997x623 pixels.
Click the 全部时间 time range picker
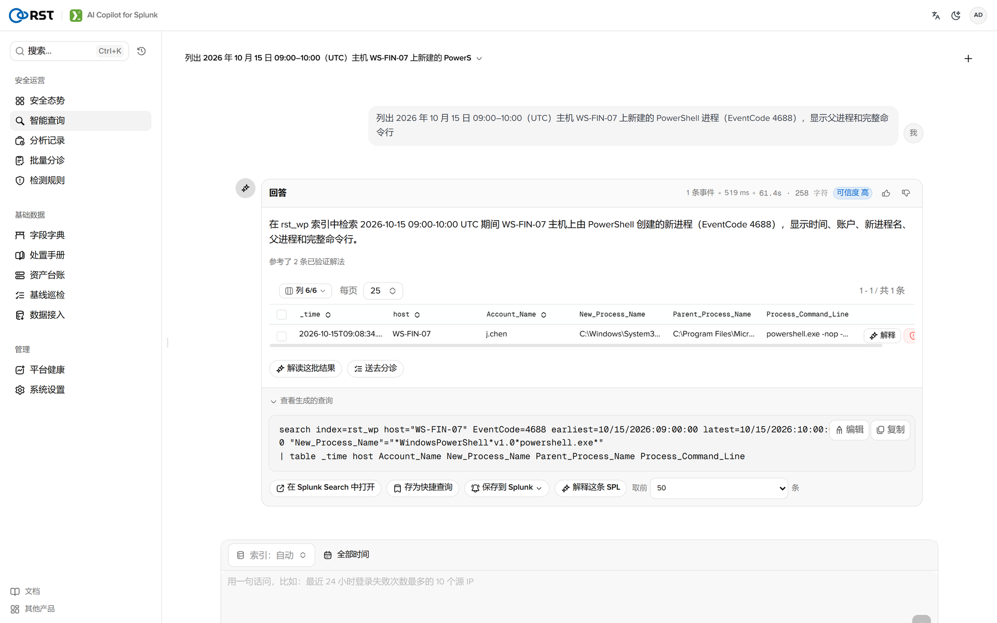346,555
